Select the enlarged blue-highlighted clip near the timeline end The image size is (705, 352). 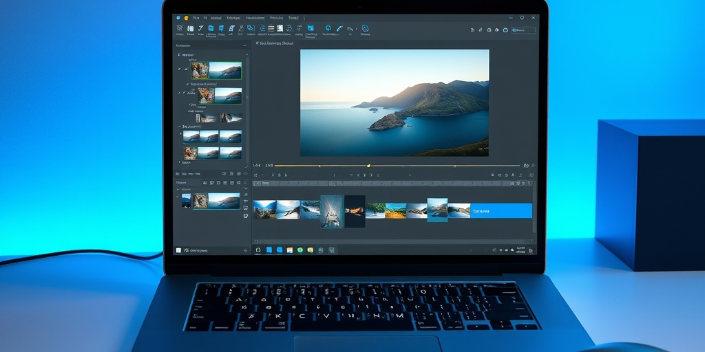[437, 210]
